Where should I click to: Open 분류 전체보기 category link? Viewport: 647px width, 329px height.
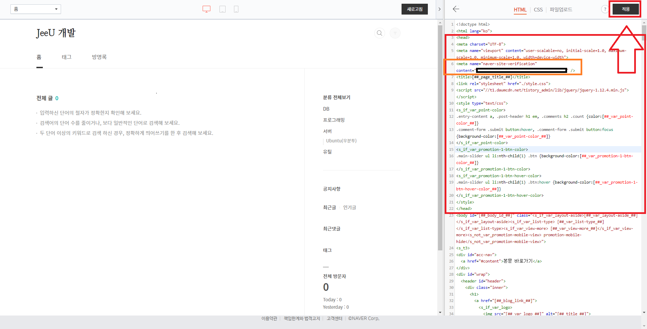[336, 98]
